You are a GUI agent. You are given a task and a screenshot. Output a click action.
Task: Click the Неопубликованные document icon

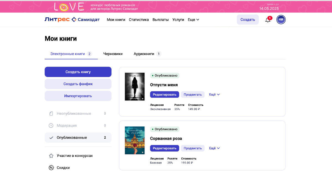[x=51, y=114]
